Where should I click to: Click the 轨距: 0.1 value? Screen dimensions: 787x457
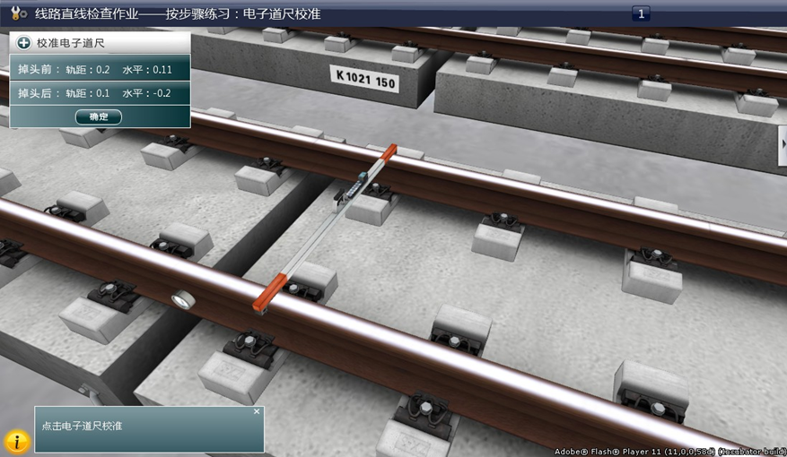(90, 93)
